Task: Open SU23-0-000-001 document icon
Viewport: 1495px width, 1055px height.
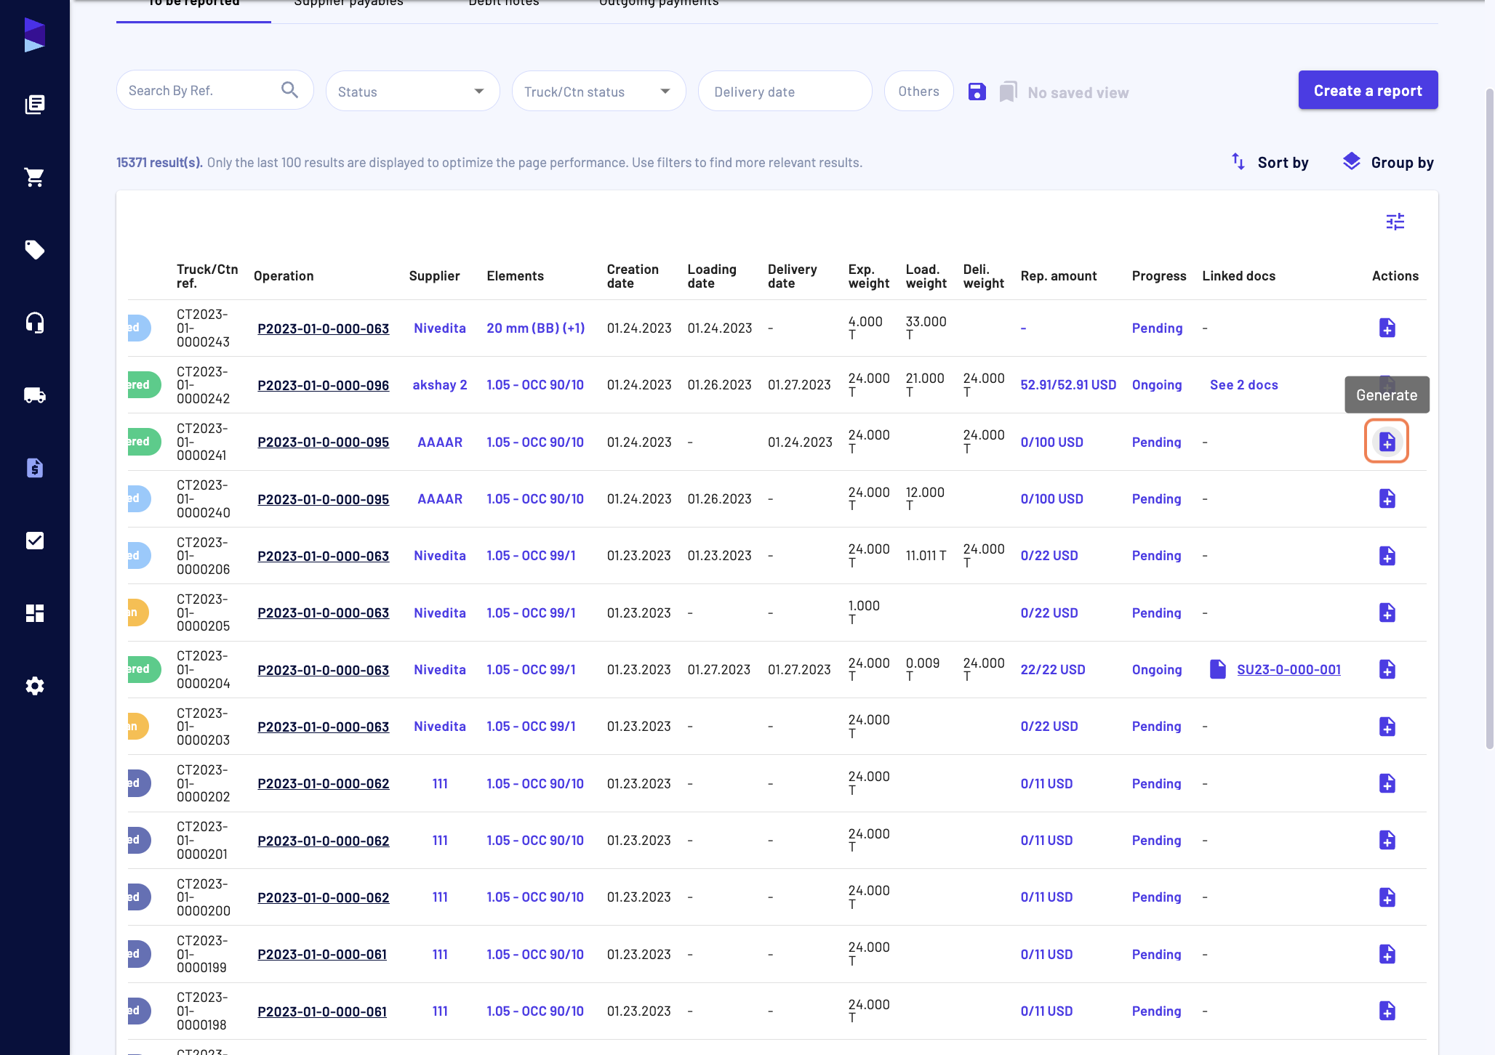Action: (x=1218, y=669)
